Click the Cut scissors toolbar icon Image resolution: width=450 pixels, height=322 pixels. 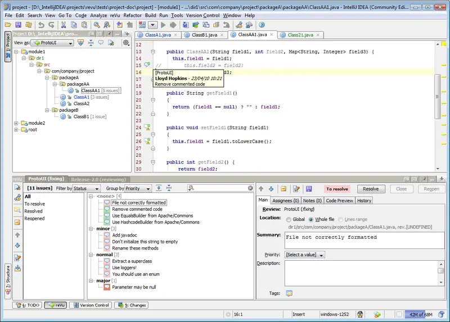pyautogui.click(x=64, y=25)
